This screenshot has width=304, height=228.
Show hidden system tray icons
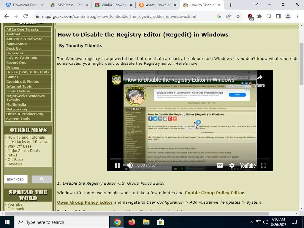251,222
